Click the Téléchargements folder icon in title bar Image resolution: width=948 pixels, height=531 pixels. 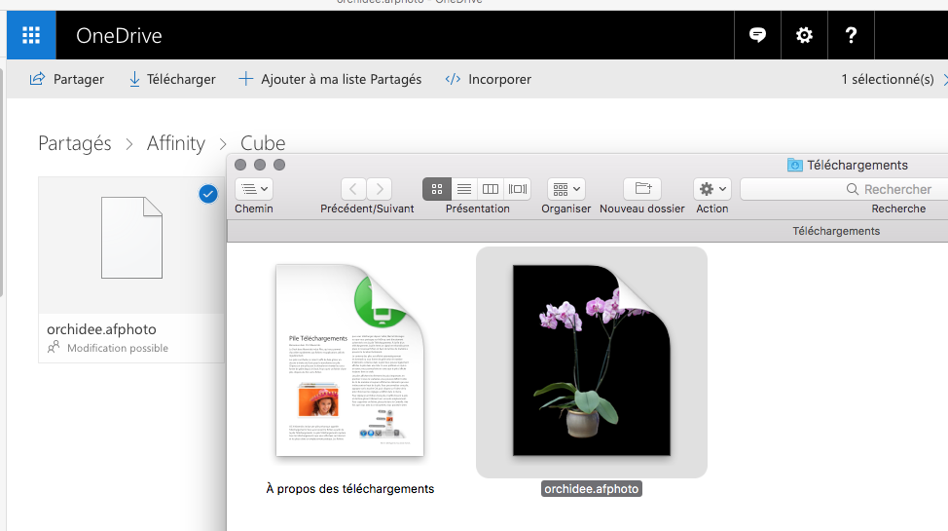pyautogui.click(x=794, y=165)
